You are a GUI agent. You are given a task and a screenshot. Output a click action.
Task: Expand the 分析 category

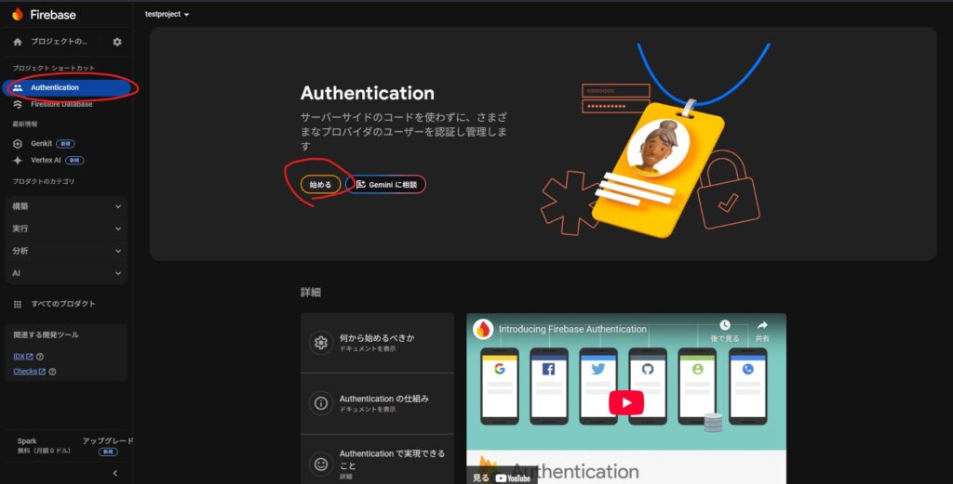pos(66,251)
